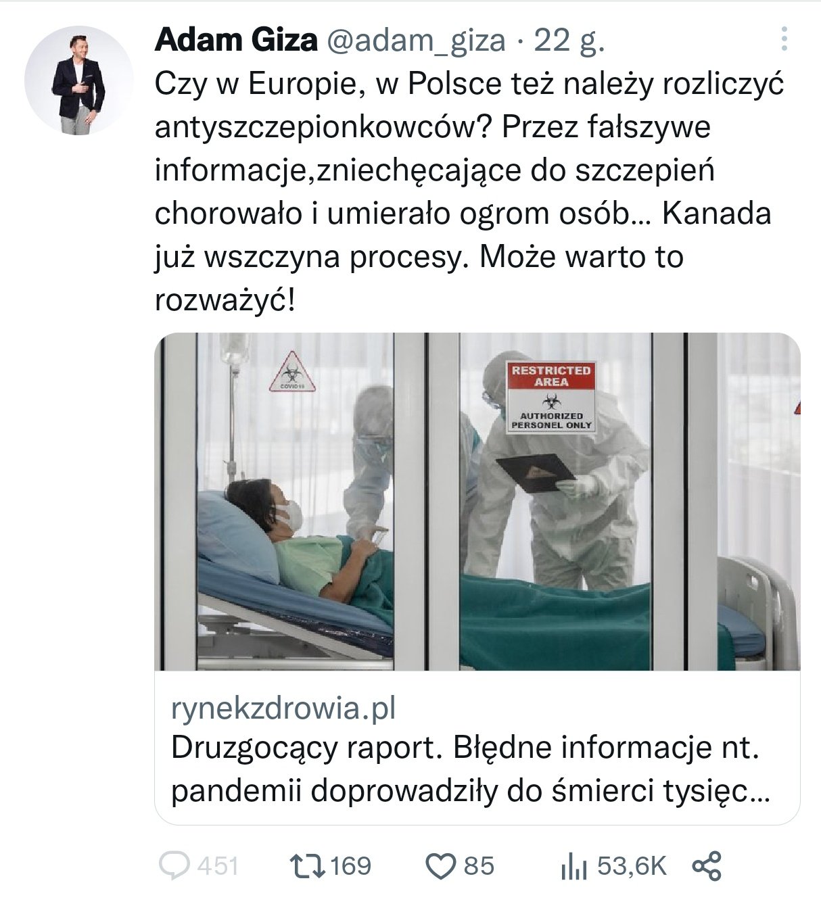Viewport: 821px width, 912px height.
Task: Open the Druzgocący raport article headline
Action: click(471, 769)
